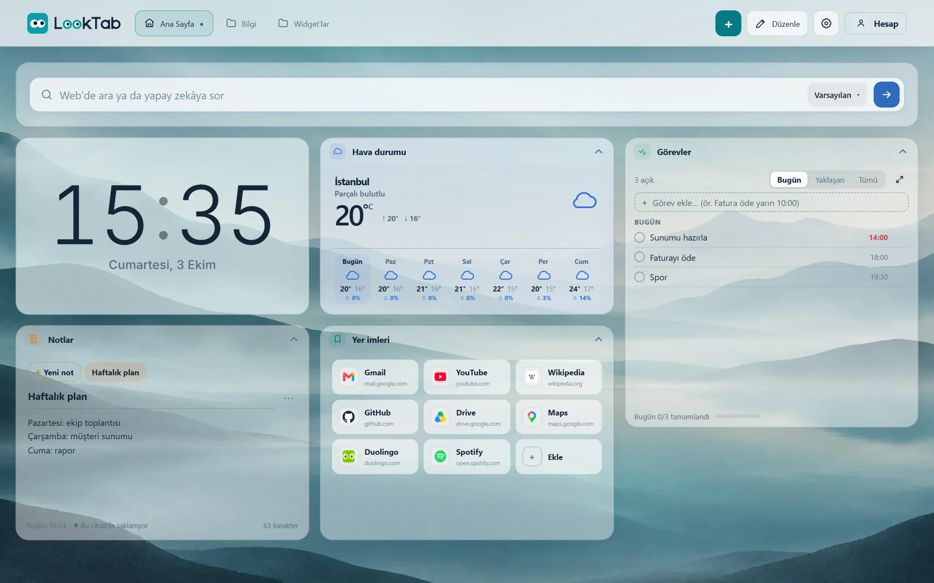Switch to the Bilgi tab
Screen dimensions: 934x583
242,24
